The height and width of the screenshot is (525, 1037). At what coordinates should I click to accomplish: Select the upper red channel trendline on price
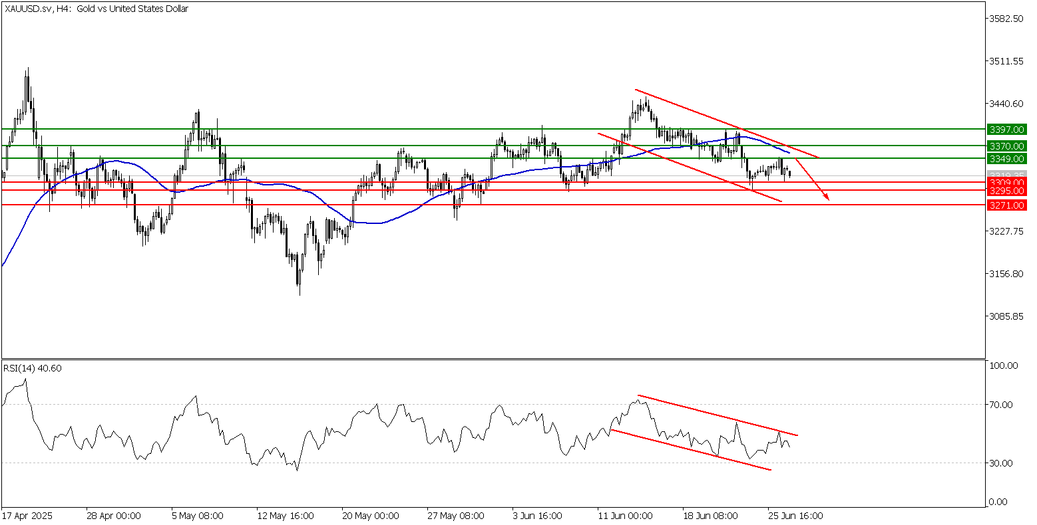coord(726,123)
